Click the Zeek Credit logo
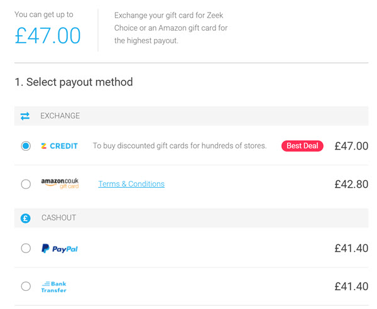Image resolution: width=377 pixels, height=309 pixels. pos(60,146)
